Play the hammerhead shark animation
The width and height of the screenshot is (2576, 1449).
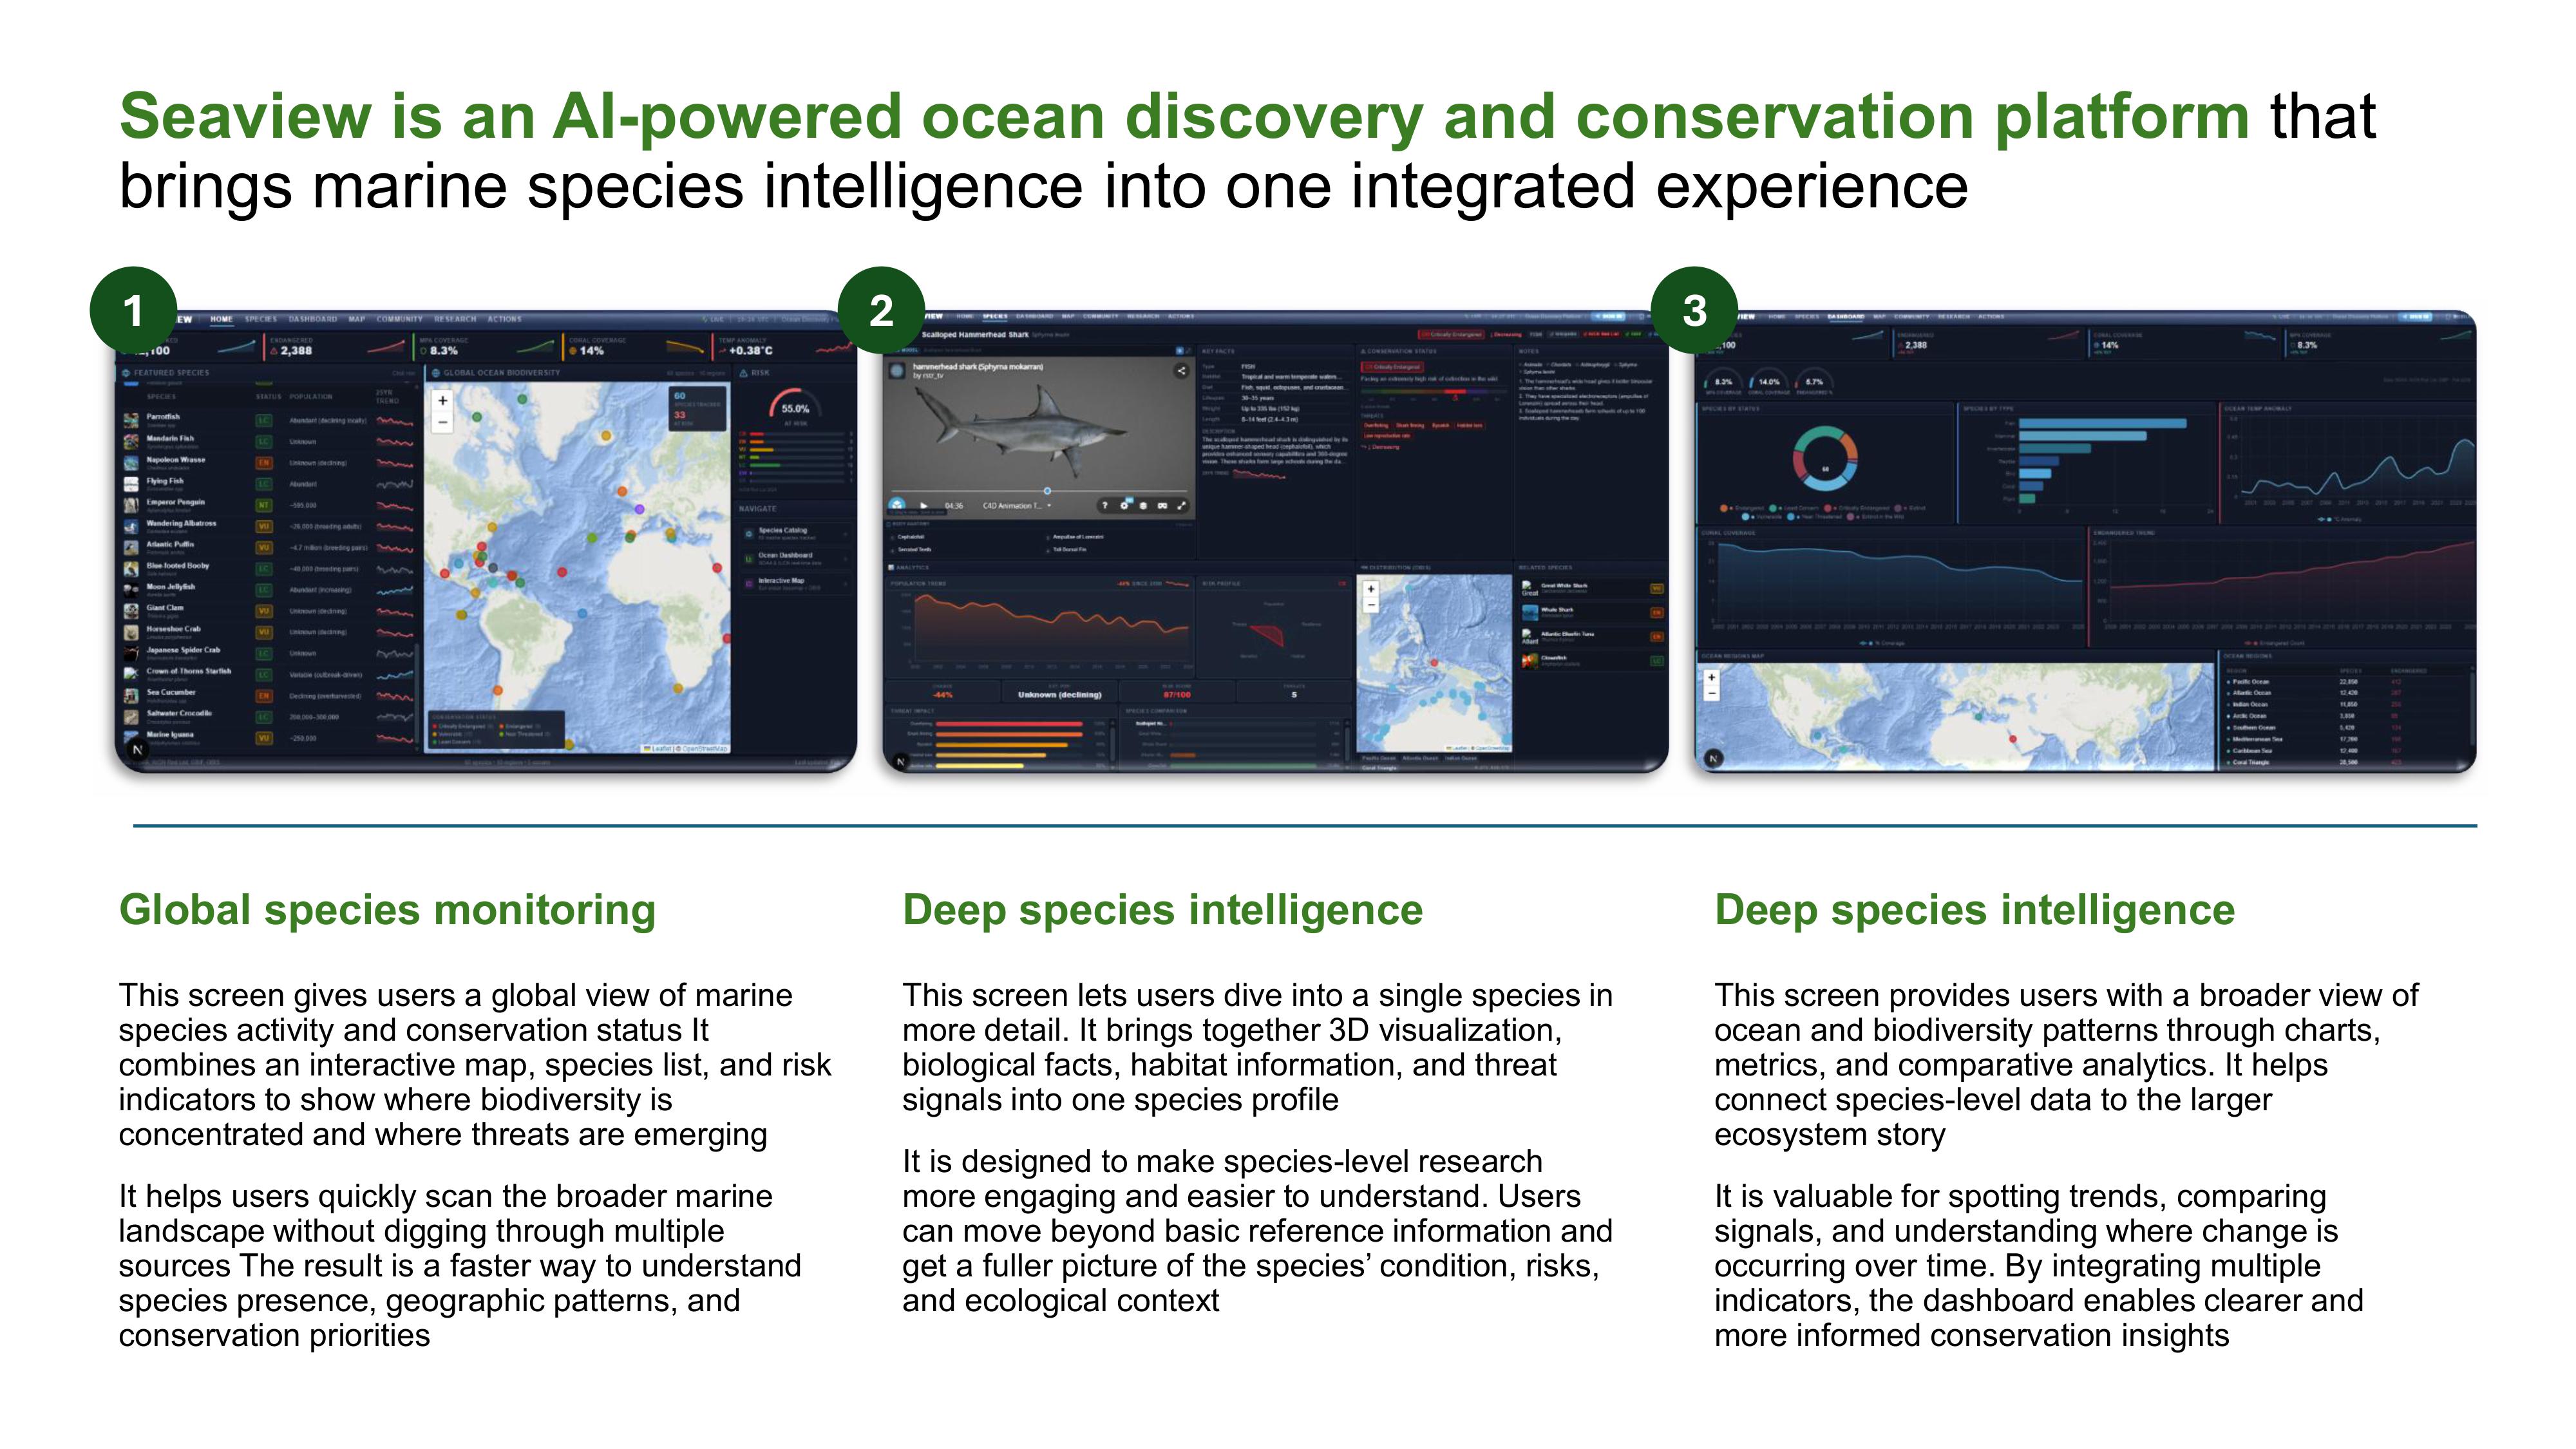coord(924,506)
